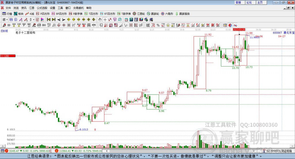Select the hand pan tool
Image resolution: width=295 pixels, height=159 pixels.
pos(100,20)
